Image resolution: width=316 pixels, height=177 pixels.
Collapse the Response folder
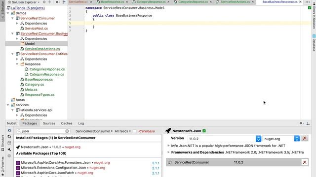pos(17,64)
